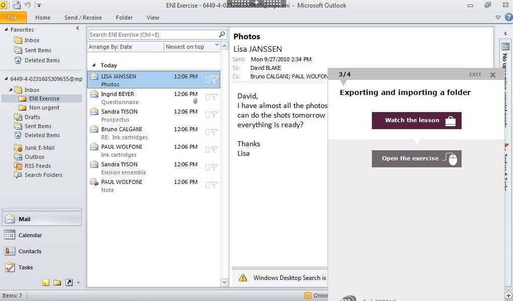Click the RSS Feeds folder icon
The height and width of the screenshot is (301, 513).
coord(18,166)
